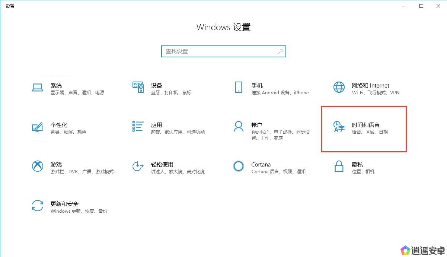This screenshot has height=257, width=447.
Task: Click the System laptop icon
Action: (38, 87)
